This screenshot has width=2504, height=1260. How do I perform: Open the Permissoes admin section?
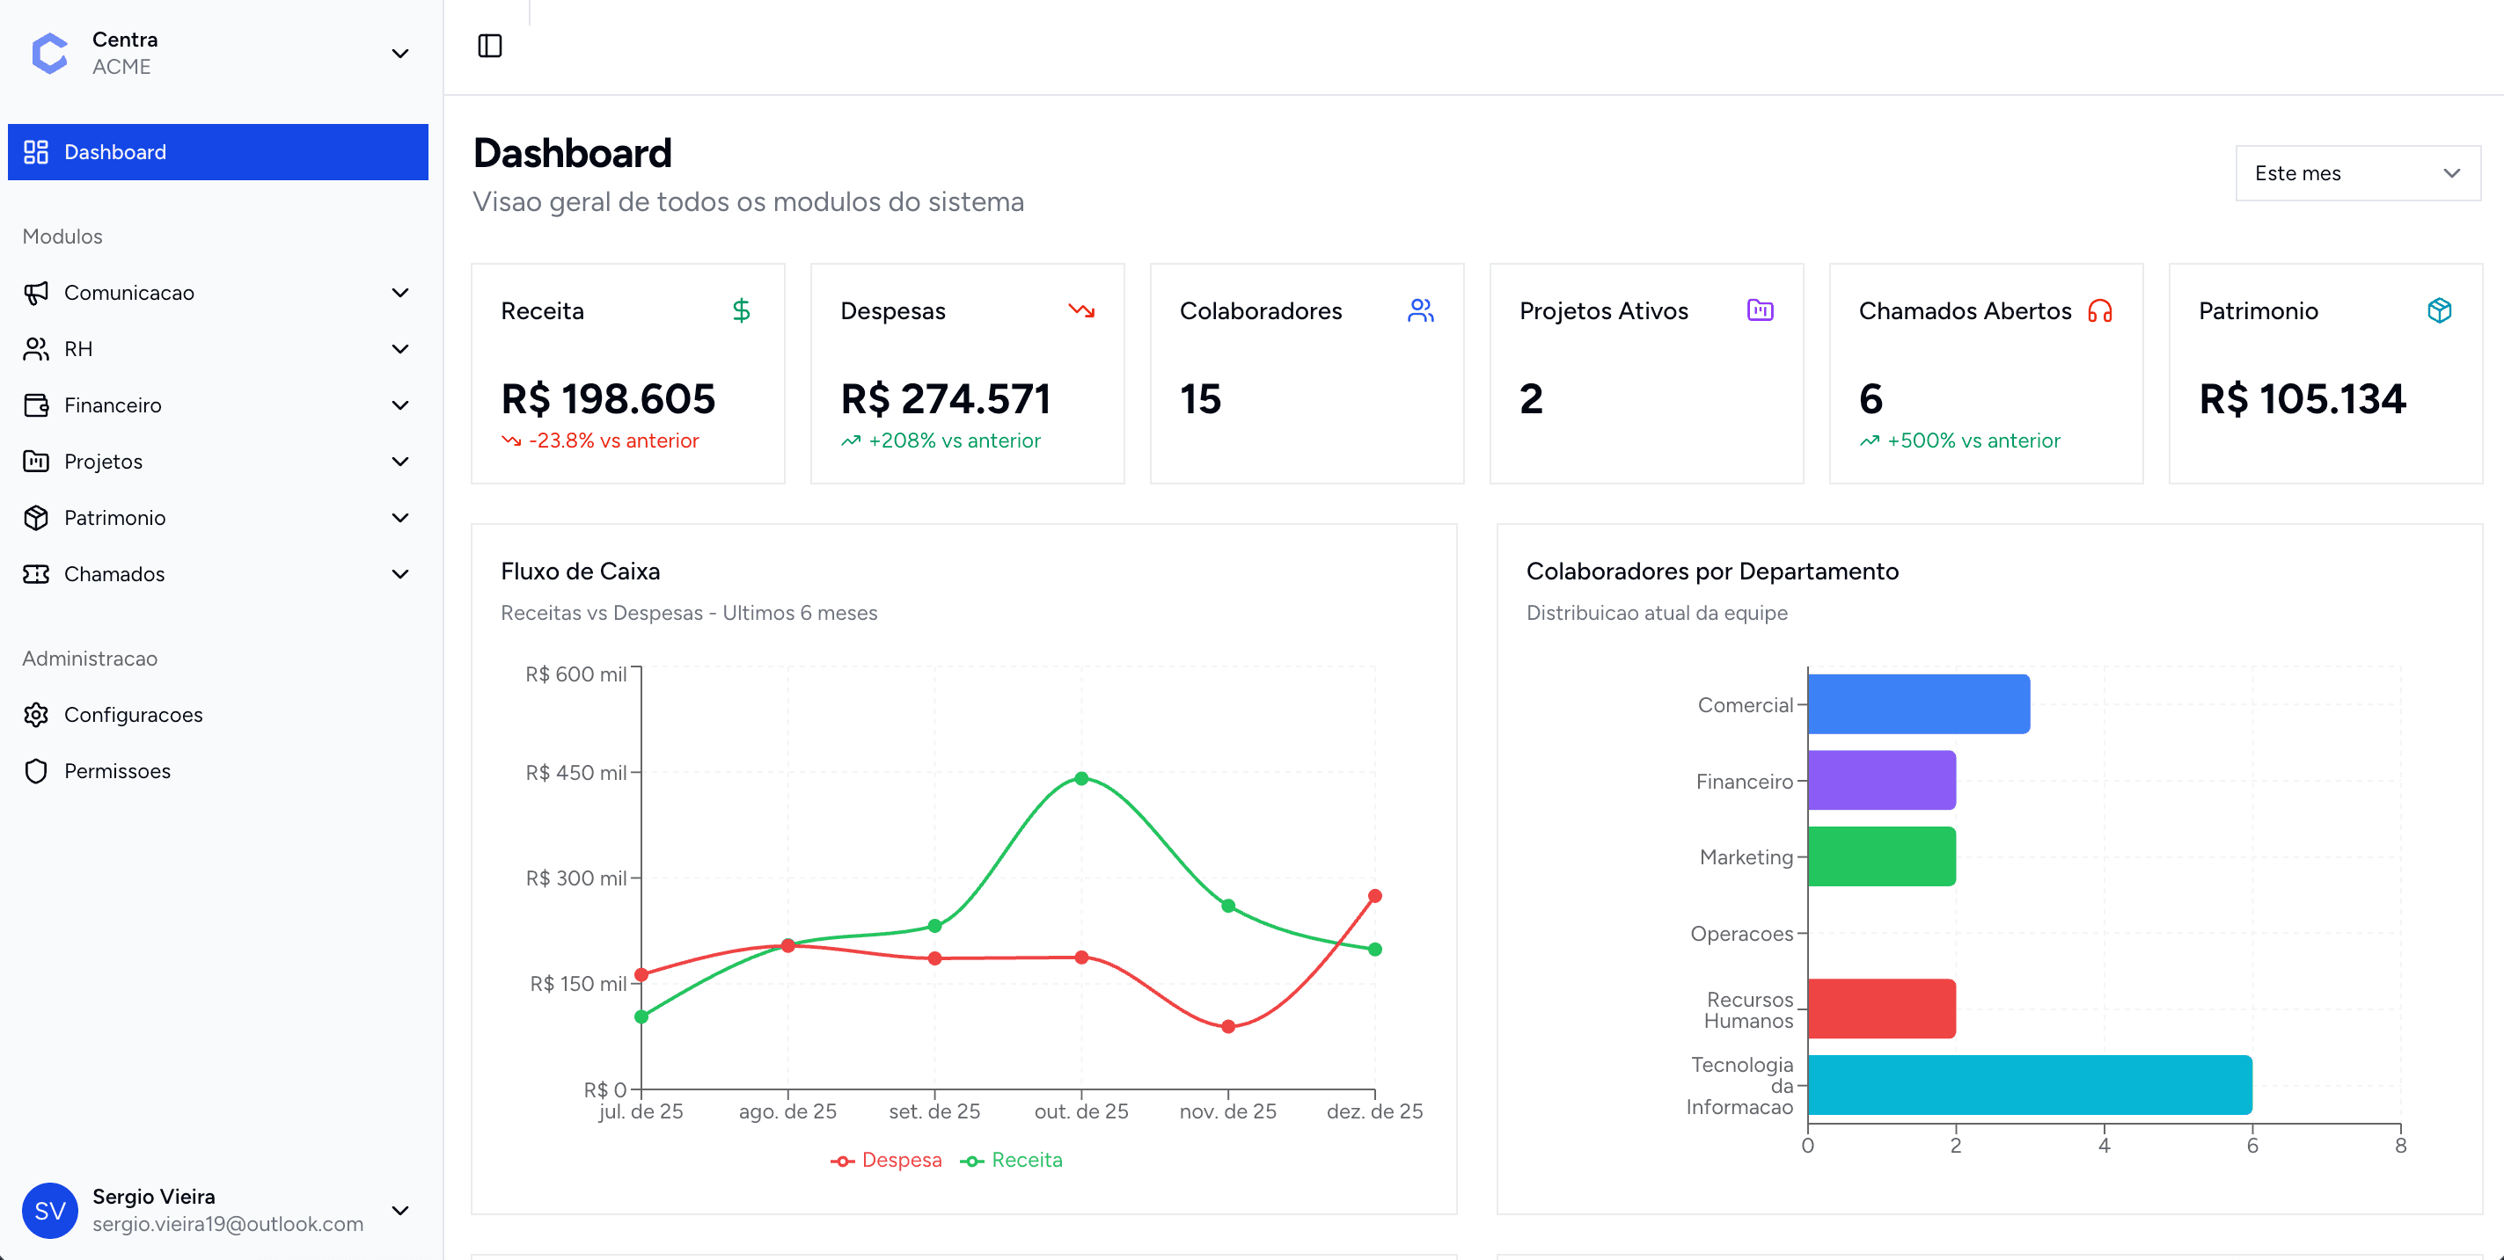click(117, 770)
